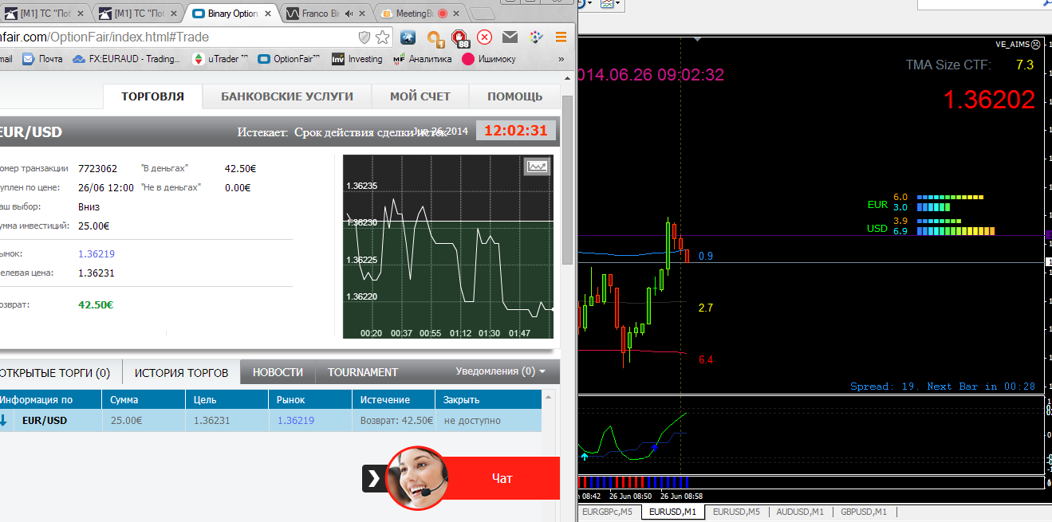The height and width of the screenshot is (522, 1052).
Task: Close the MeetingBu browser tab
Action: [455, 14]
